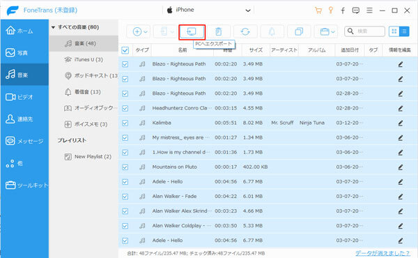The image size is (418, 258).
Task: Uncheck My mistress_ eyes are checkbox
Action: 125,137
